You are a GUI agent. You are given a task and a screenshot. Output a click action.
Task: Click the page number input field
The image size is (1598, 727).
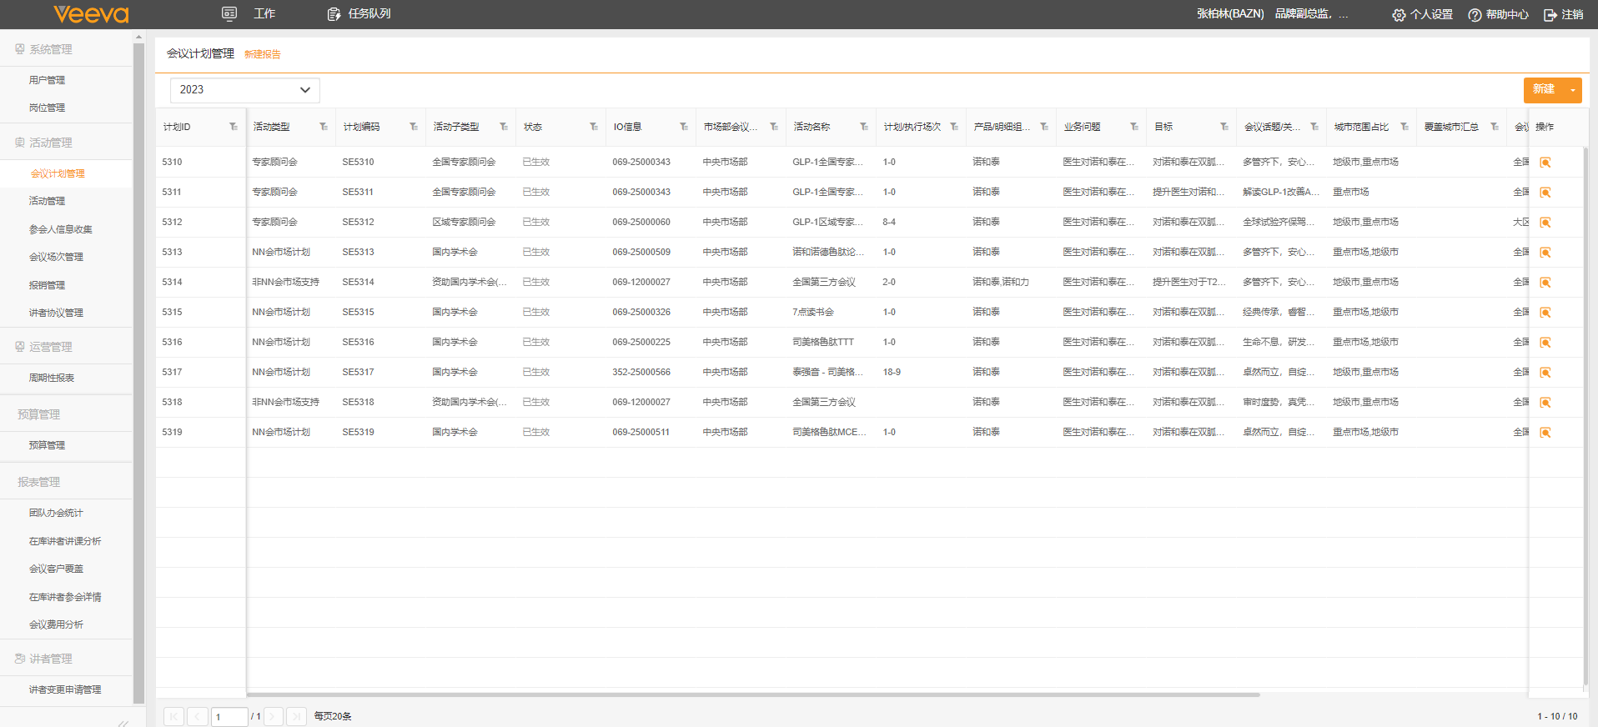(x=229, y=716)
